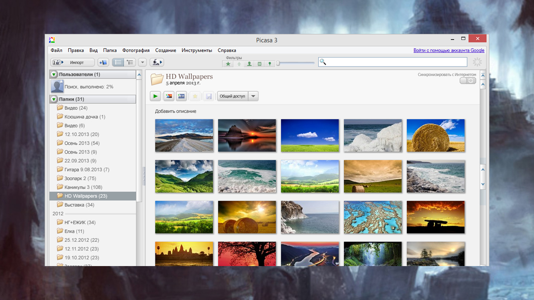Click the Импорт button

click(x=71, y=62)
